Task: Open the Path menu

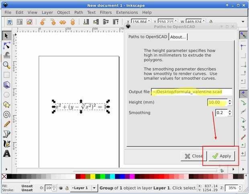Action: (x=79, y=12)
